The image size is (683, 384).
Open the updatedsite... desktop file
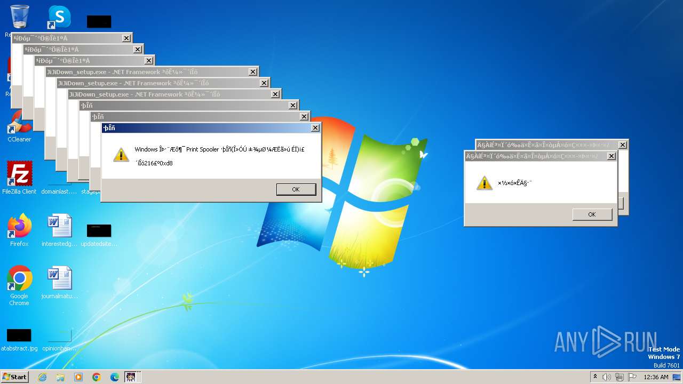[99, 235]
